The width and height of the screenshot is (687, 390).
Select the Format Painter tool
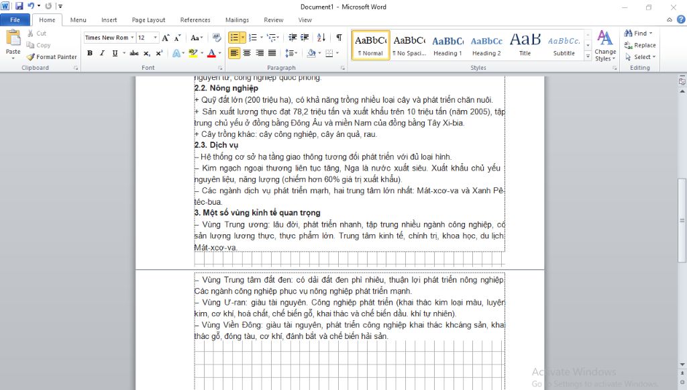pyautogui.click(x=51, y=57)
